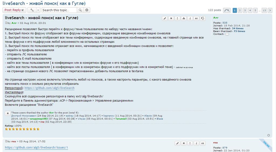Delete the first post via X icon
276x152 pixels.
coord(171,18)
